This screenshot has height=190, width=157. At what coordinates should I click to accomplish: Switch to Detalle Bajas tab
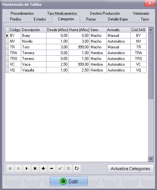pyautogui.click(x=118, y=19)
